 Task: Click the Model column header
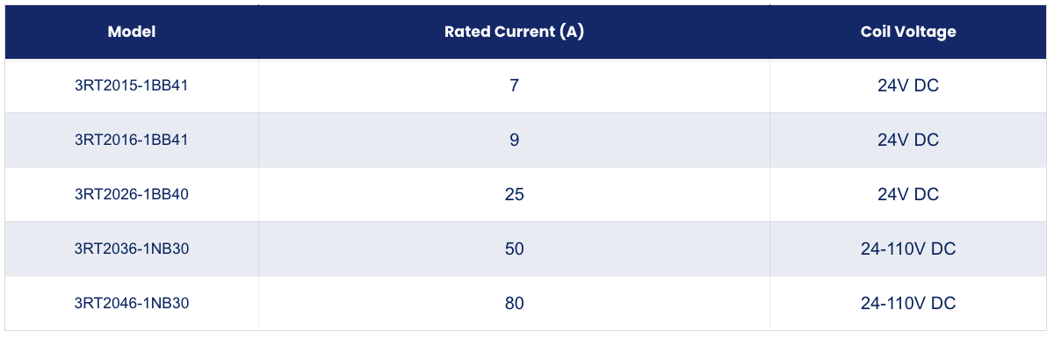tap(132, 32)
